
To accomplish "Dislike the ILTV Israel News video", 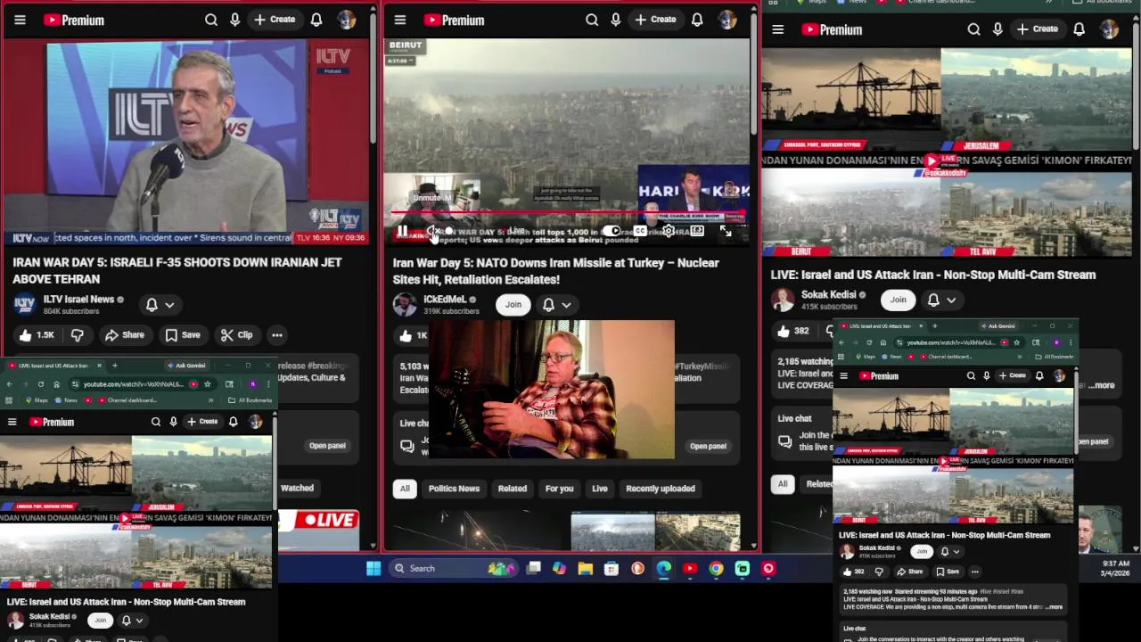I will tap(78, 335).
